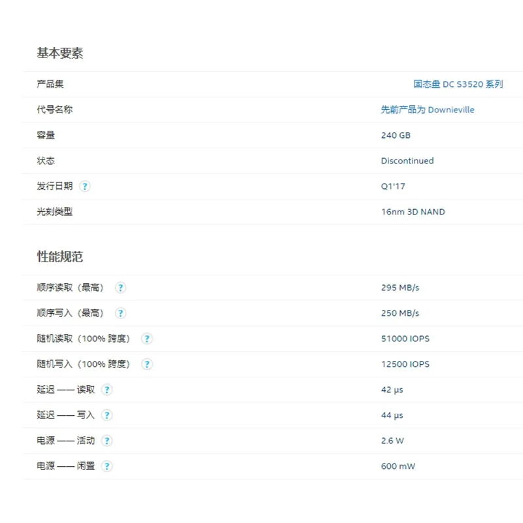Click question mark beside 电源 —— 闲置
The height and width of the screenshot is (523, 523).
coord(107,466)
